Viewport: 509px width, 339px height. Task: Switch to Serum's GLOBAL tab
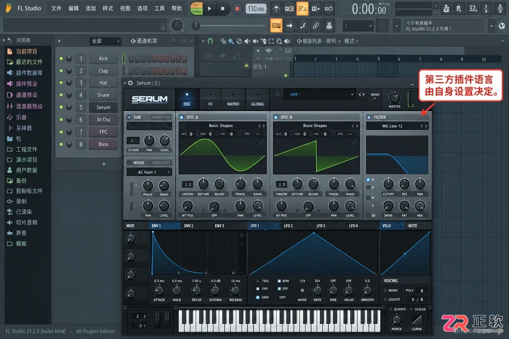[x=258, y=100]
